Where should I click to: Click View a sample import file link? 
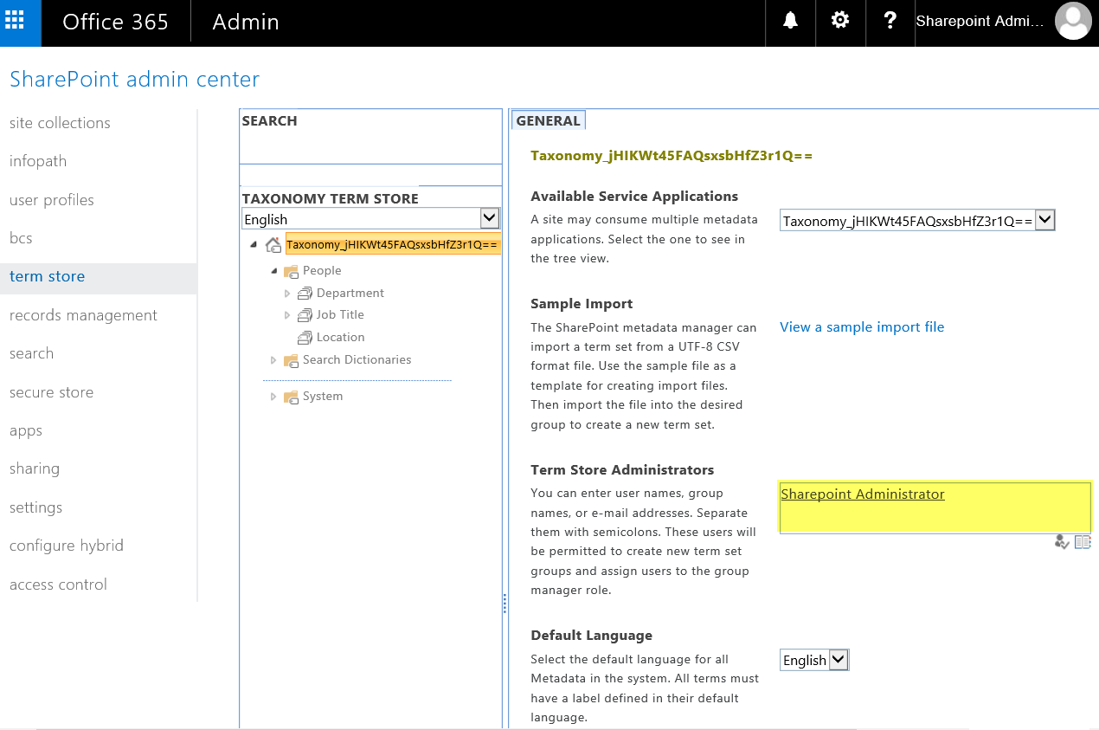862,326
